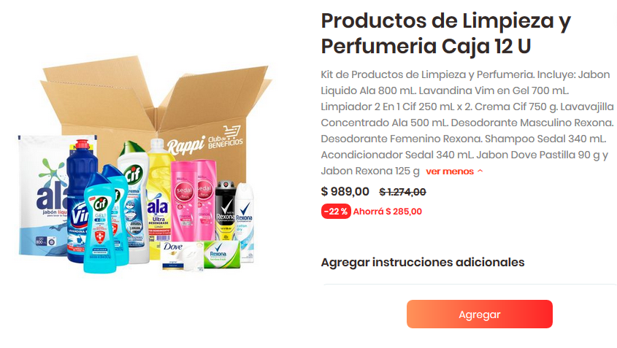Collapse description with ver menos link

449,171
